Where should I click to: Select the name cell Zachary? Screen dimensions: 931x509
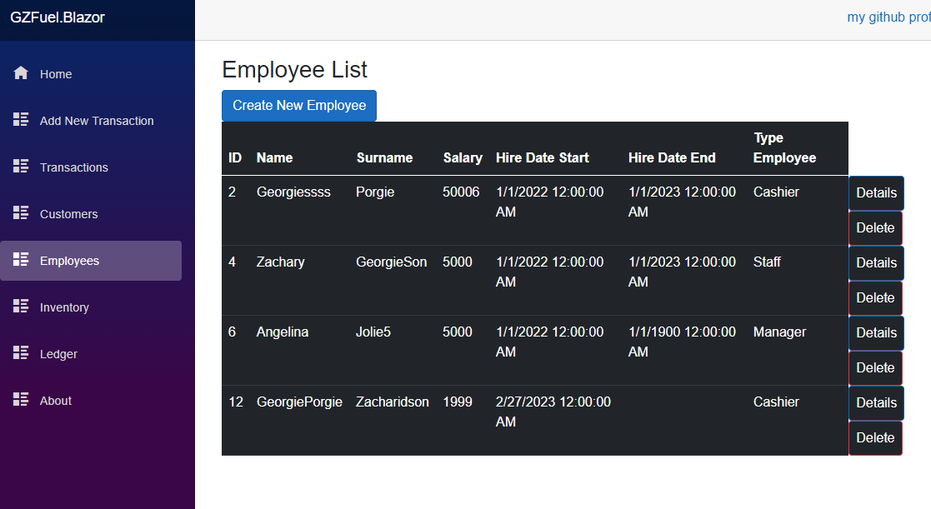(x=280, y=262)
